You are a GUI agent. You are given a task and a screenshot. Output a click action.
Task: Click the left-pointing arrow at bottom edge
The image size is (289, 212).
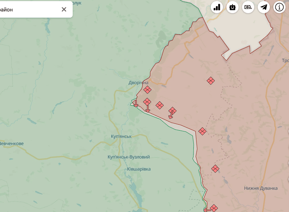pyautogui.click(x=207, y=210)
